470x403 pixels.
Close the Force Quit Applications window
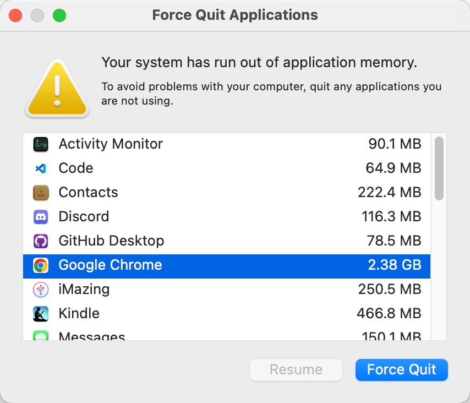[x=15, y=15]
